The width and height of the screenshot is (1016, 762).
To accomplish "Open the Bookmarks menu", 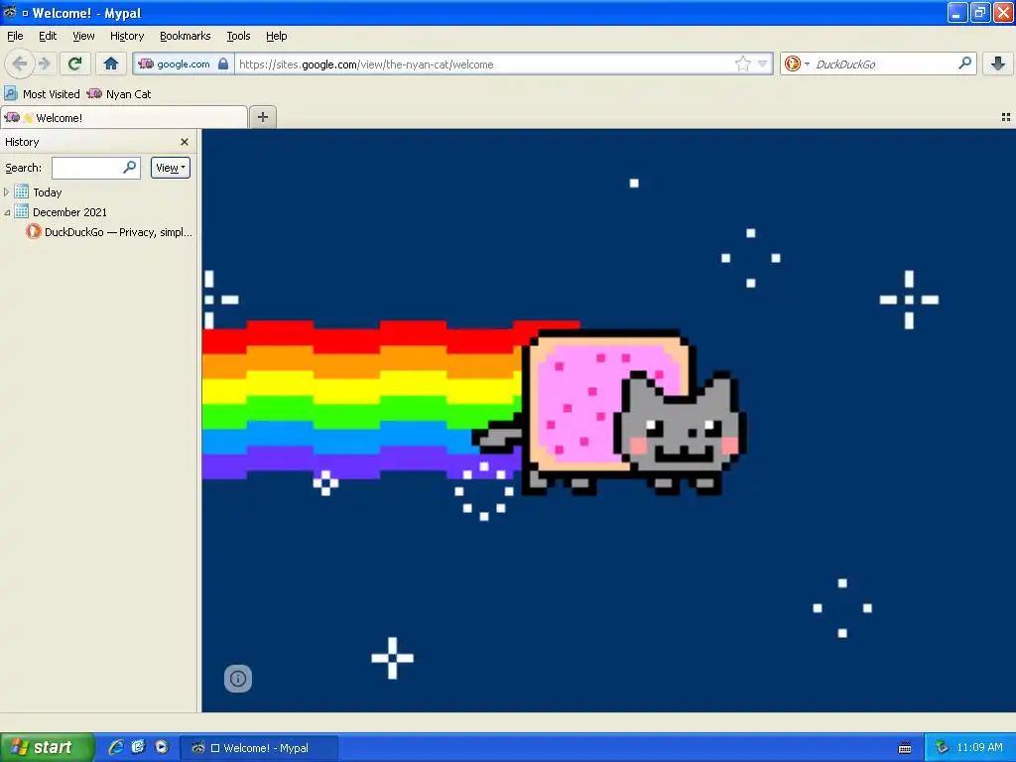I will (185, 36).
